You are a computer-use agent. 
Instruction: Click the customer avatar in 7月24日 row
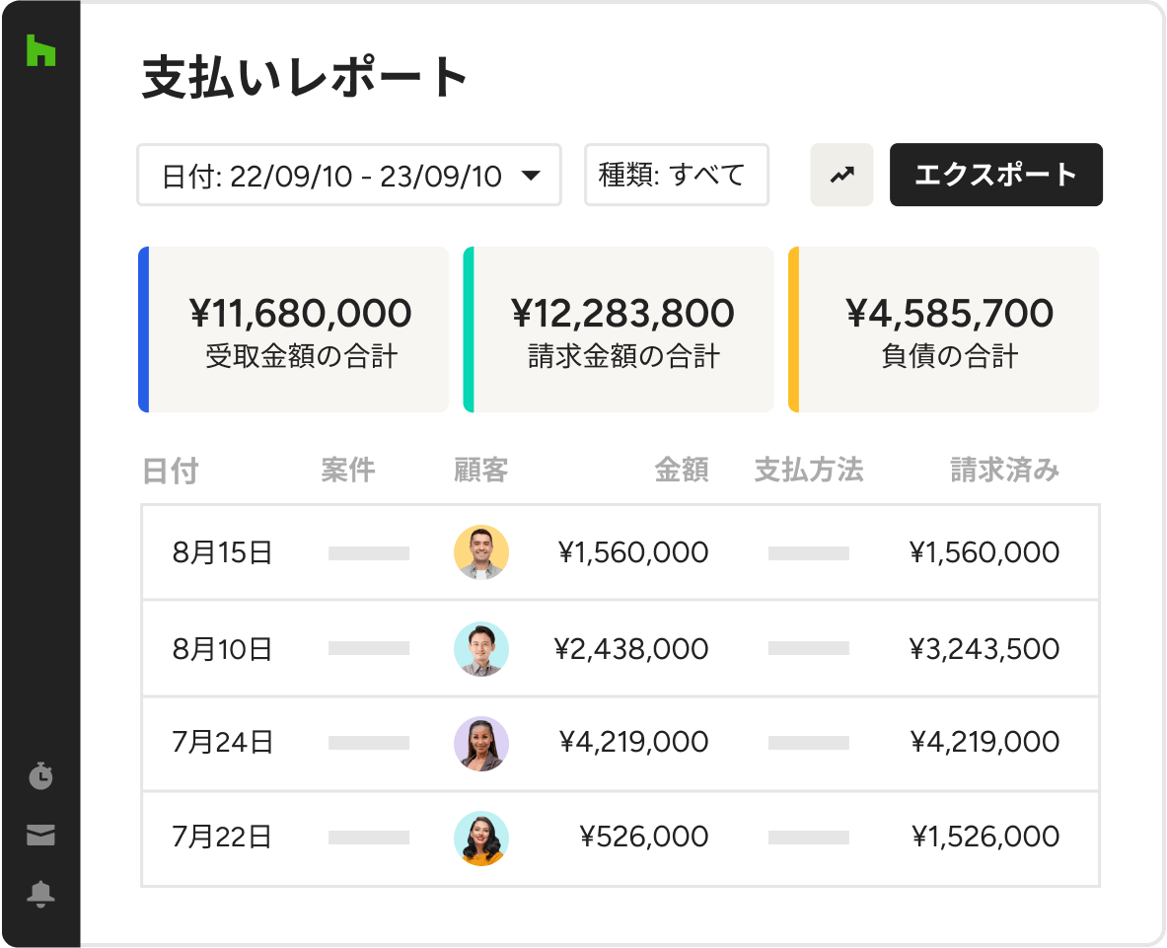click(x=481, y=744)
